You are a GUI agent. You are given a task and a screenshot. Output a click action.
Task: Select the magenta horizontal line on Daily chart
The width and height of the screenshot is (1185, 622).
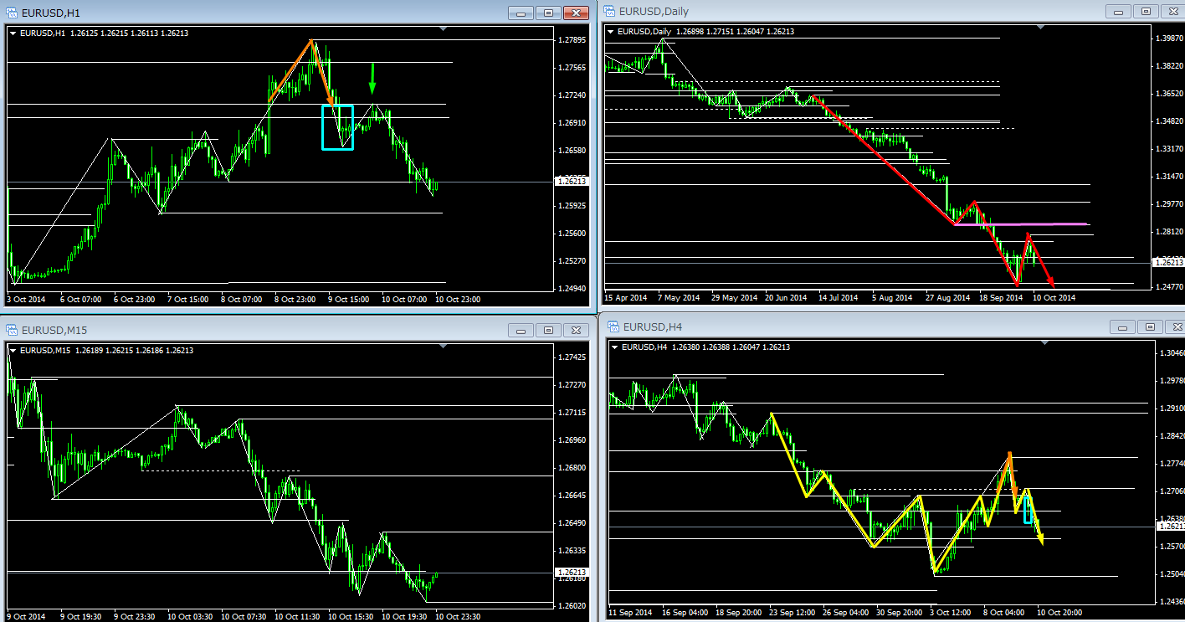tap(1021, 224)
